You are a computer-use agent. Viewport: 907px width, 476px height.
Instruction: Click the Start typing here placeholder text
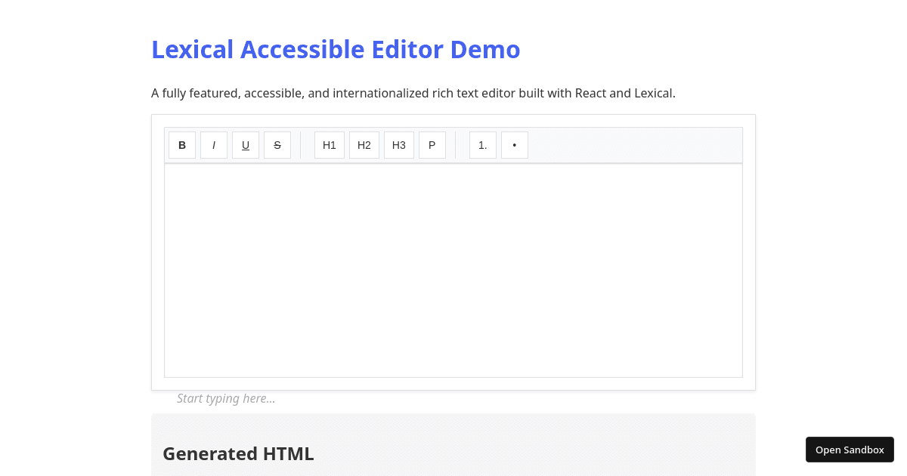[x=225, y=398]
